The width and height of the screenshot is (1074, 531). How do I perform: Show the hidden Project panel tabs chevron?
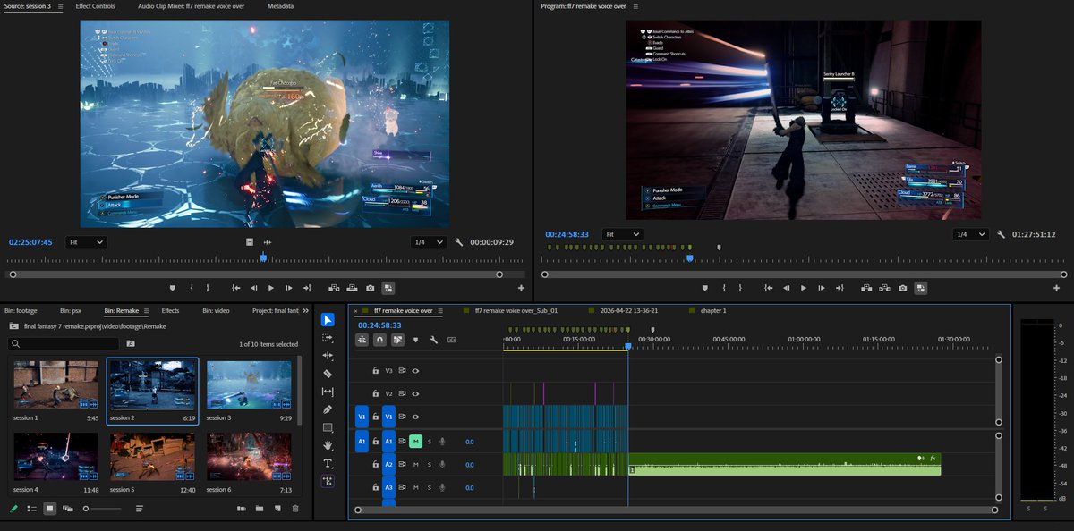(x=306, y=310)
